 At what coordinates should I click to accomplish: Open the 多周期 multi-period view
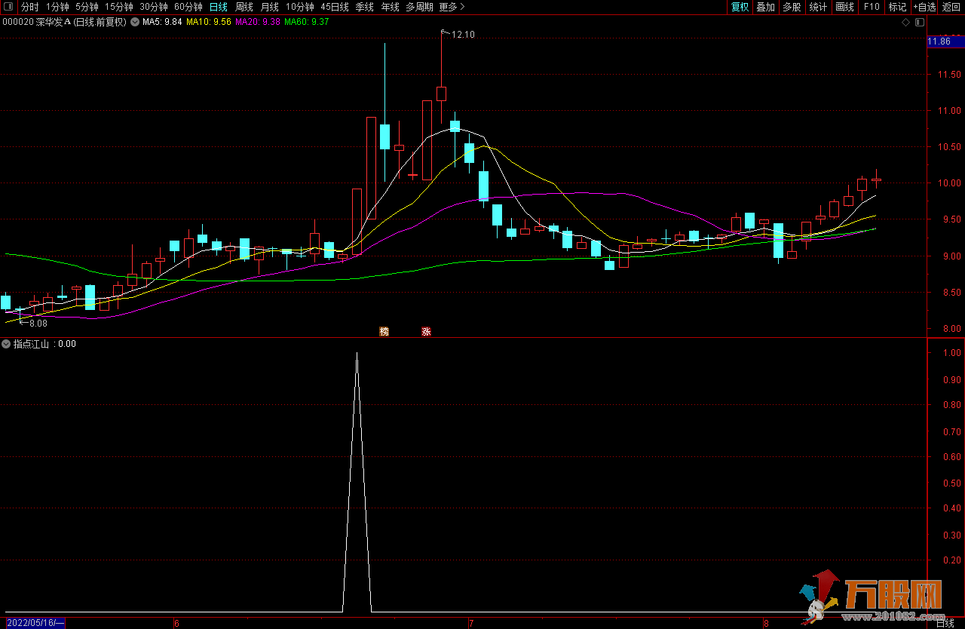419,7
